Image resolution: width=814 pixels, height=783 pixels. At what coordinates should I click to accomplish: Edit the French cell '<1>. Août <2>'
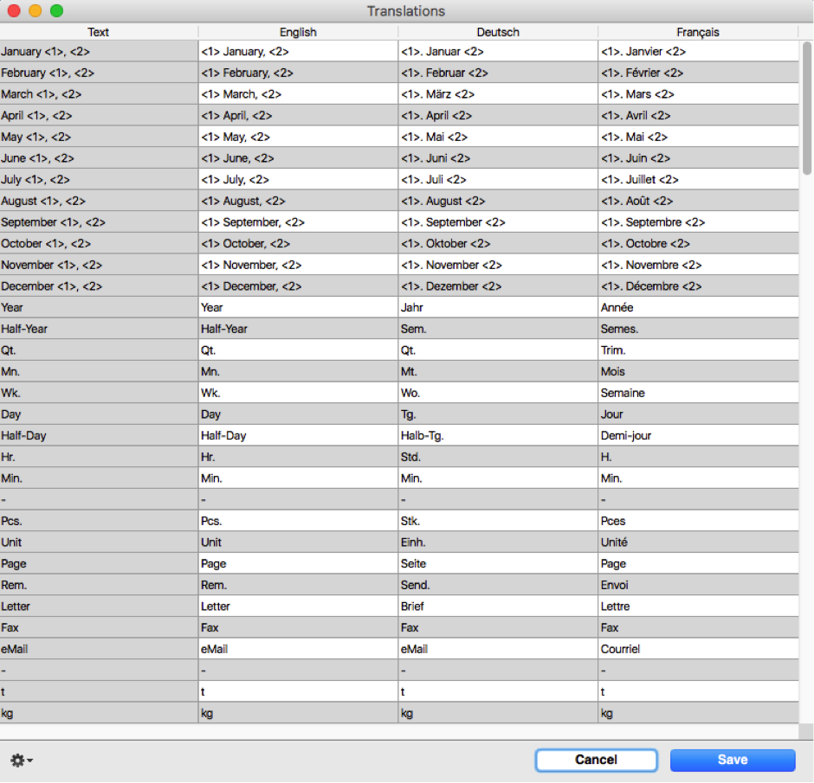(x=697, y=201)
